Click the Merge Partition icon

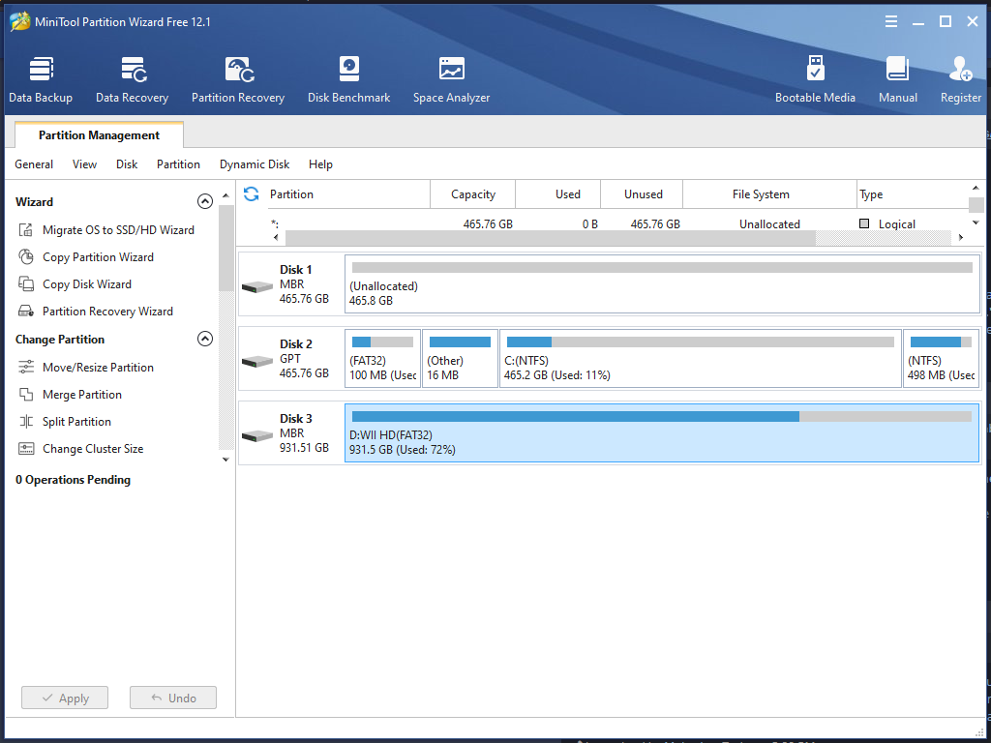pyautogui.click(x=26, y=395)
